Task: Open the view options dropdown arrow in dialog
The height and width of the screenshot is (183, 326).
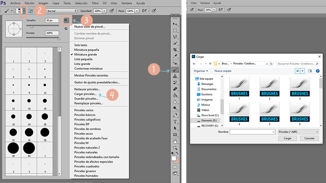Action: tap(303, 71)
